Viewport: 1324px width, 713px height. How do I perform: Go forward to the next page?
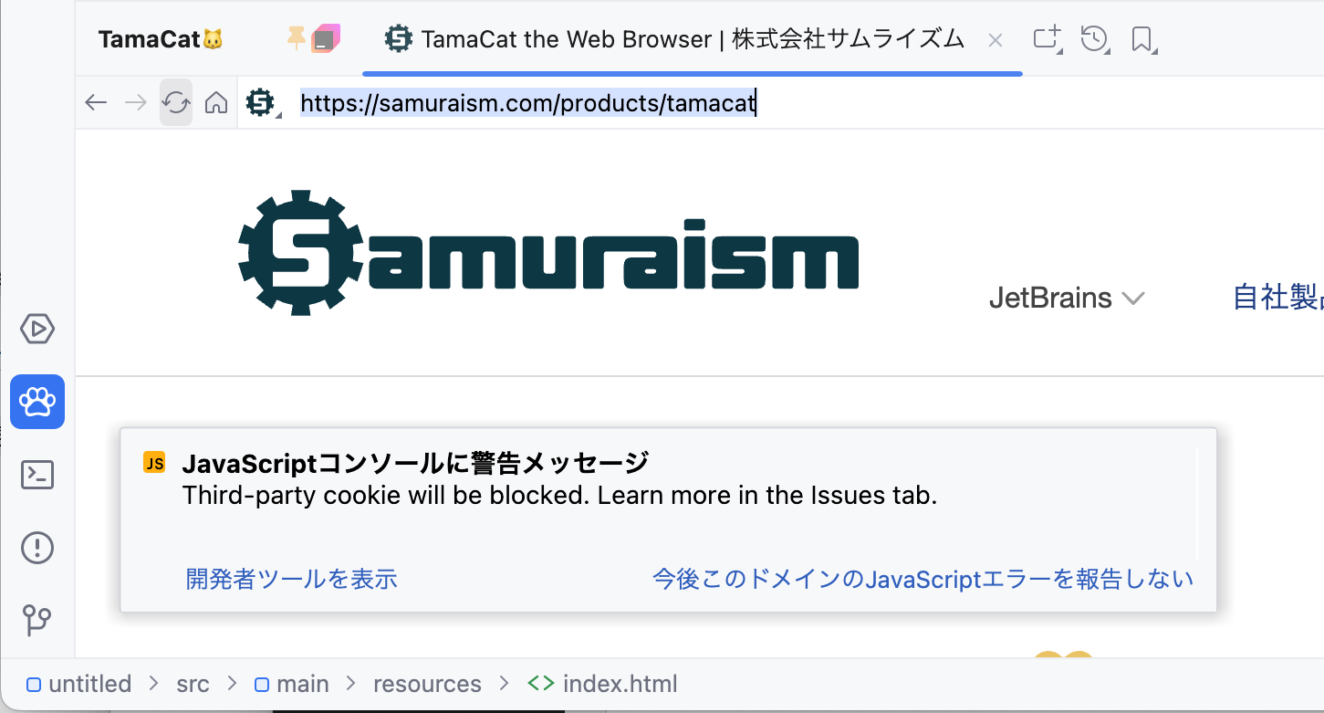(x=136, y=102)
